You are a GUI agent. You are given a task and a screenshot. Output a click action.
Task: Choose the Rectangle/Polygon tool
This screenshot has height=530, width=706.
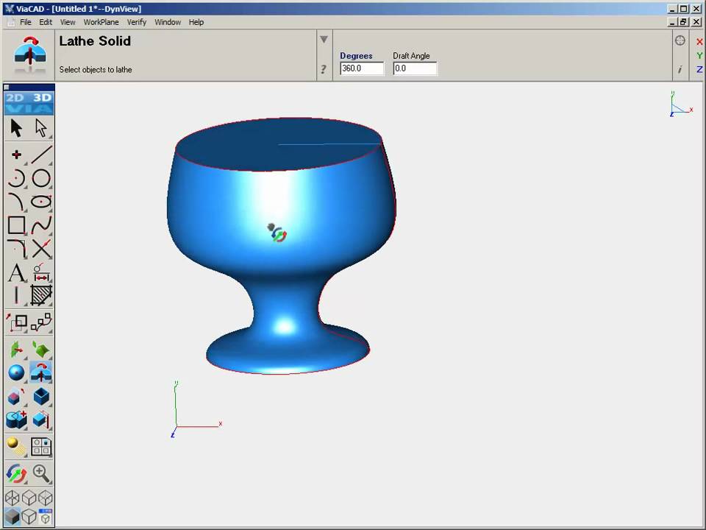(17, 225)
